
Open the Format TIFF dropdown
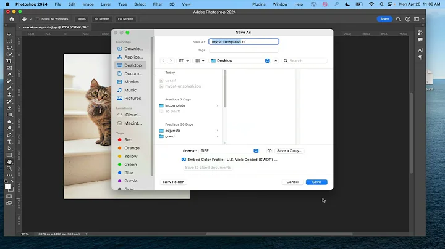[229, 151]
